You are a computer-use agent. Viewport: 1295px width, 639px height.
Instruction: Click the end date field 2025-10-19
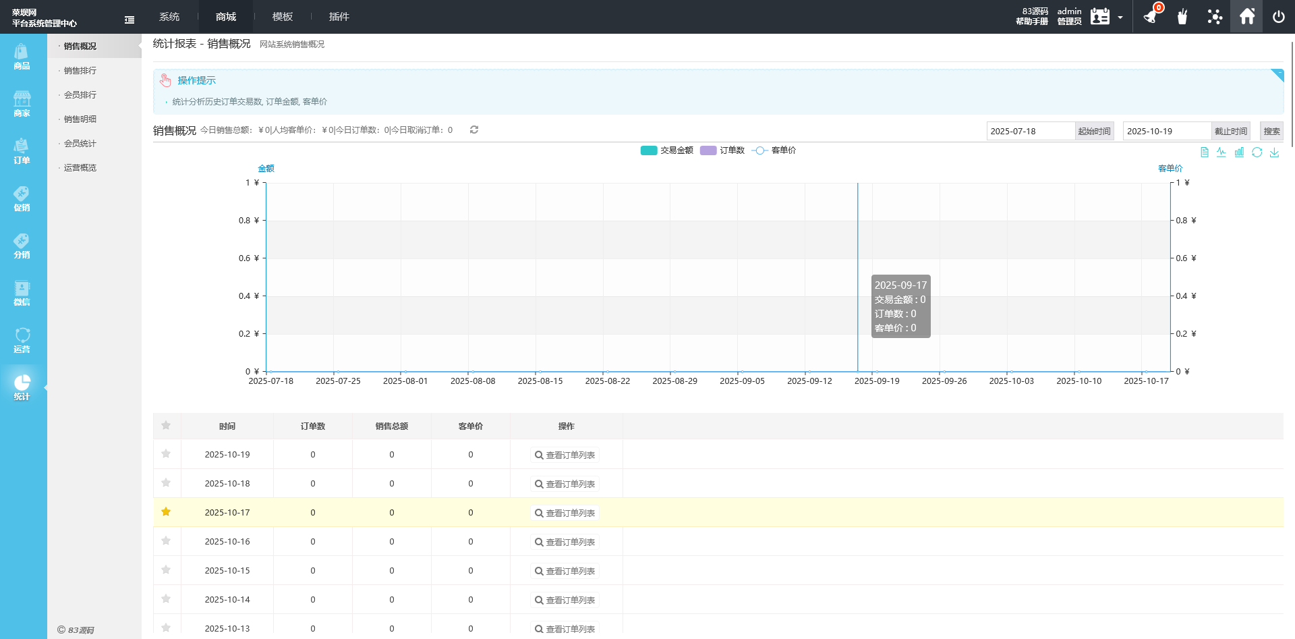click(1167, 131)
